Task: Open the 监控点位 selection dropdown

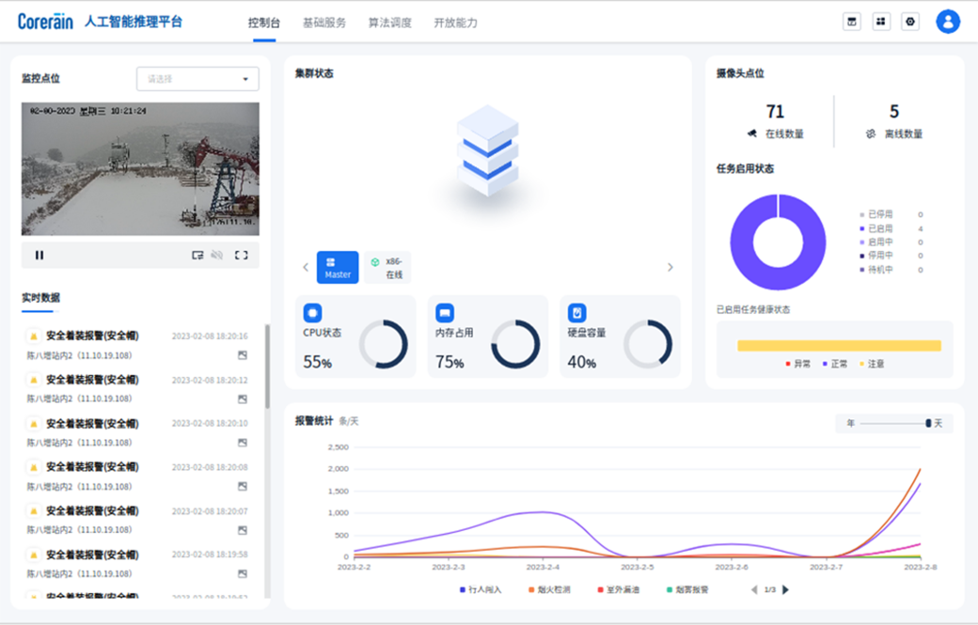Action: [x=197, y=79]
